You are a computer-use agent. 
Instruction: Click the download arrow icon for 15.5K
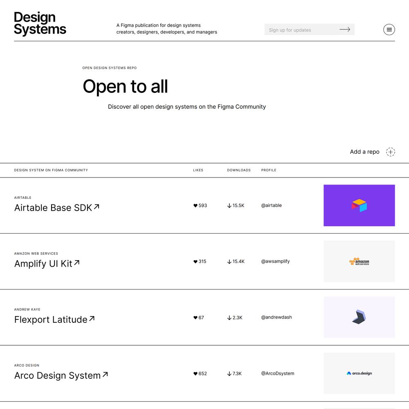click(229, 206)
